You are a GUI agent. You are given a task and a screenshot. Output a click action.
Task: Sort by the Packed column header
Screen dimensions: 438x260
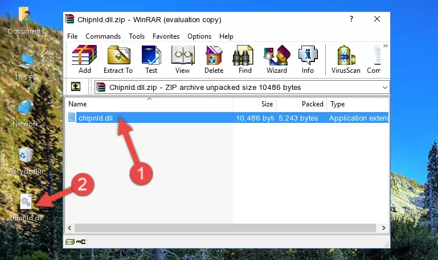pyautogui.click(x=301, y=104)
